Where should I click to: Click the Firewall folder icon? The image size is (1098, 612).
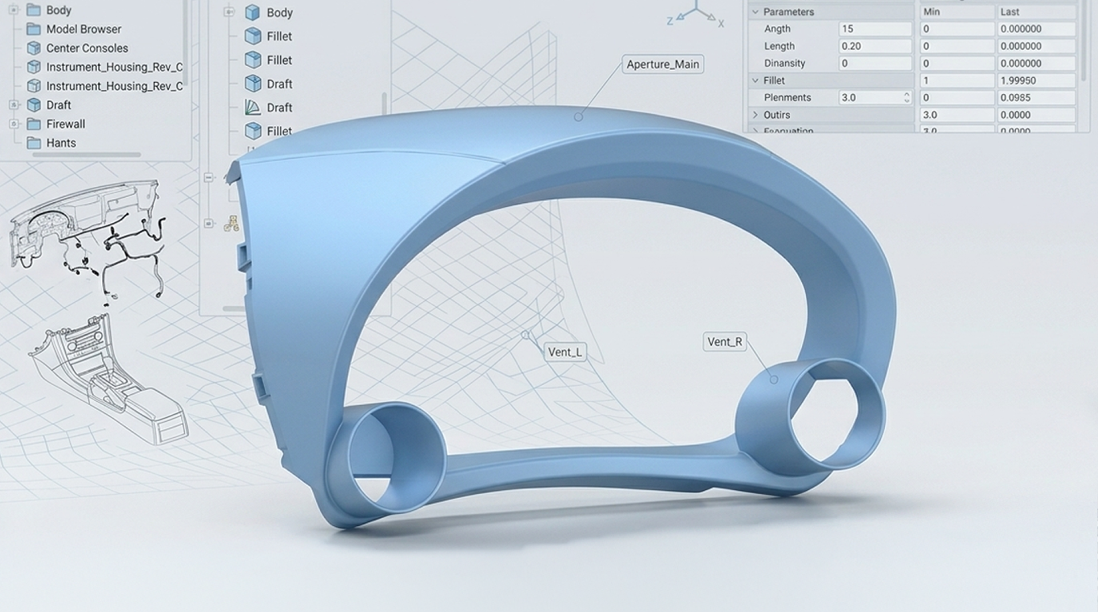click(x=34, y=124)
